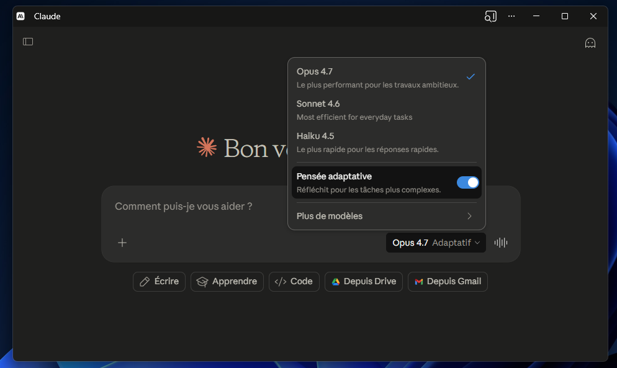Collapse the Opus 4.7 Adaptatif model selector
This screenshot has height=368, width=617.
(436, 243)
